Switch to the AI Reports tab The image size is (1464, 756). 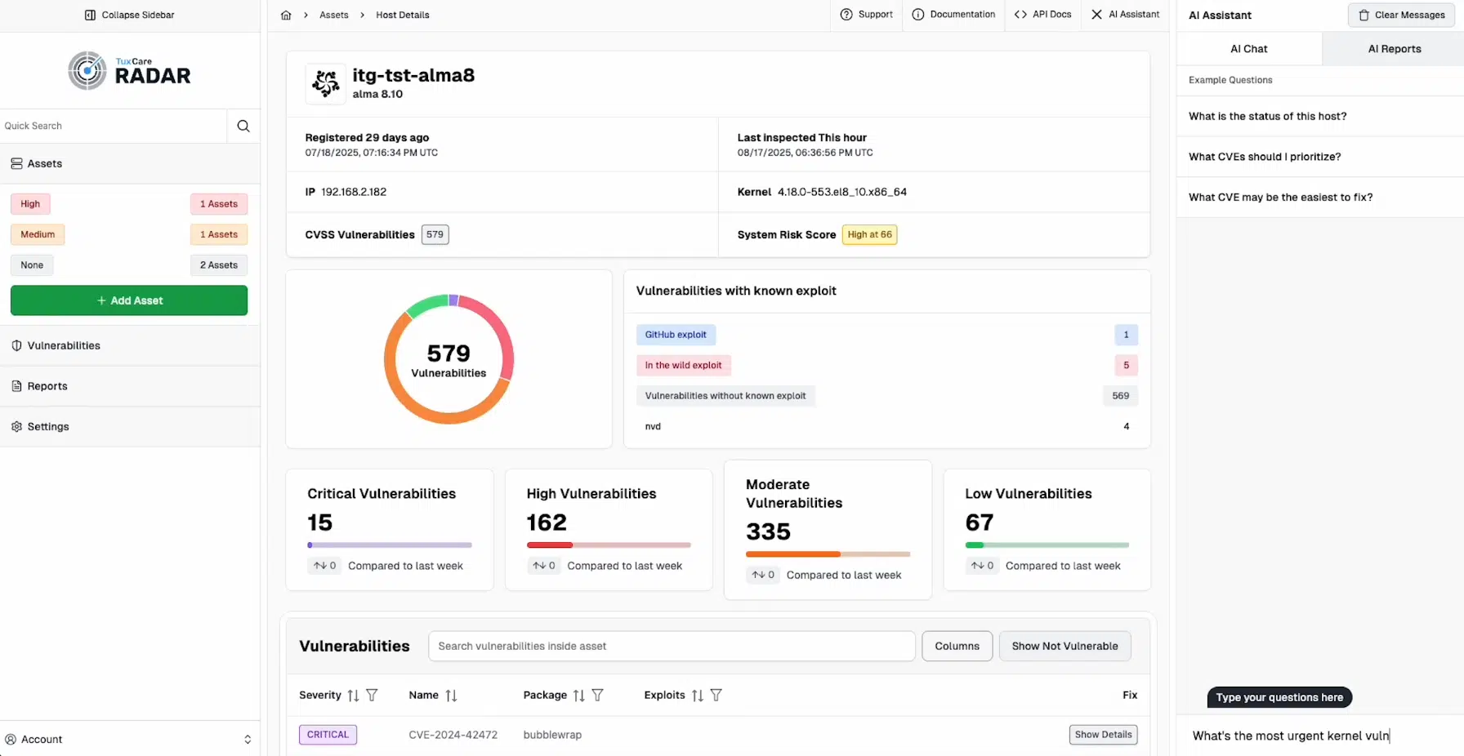coord(1394,49)
